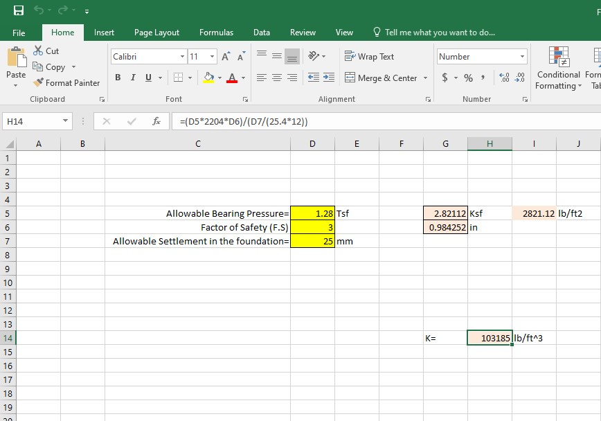601x421 pixels.
Task: Toggle bold formatting
Action: coord(117,78)
